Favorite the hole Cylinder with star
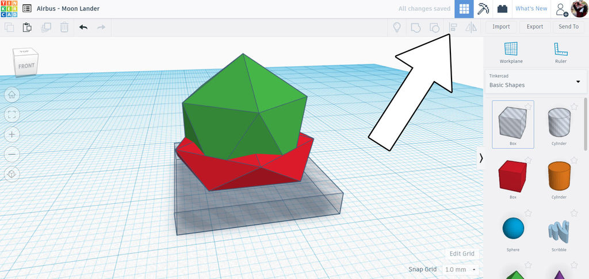The image size is (589, 279). pyautogui.click(x=574, y=107)
